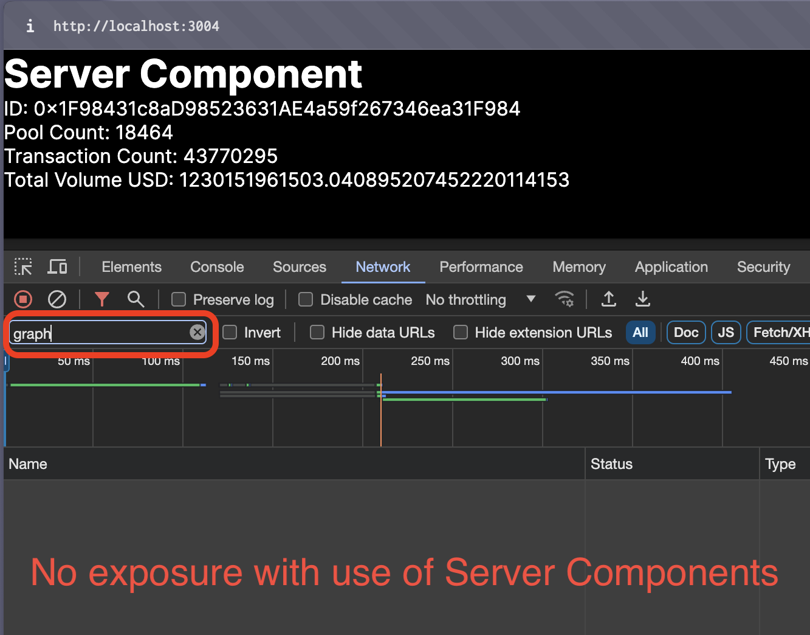
Task: Click the import HAR upload icon
Action: pyautogui.click(x=608, y=299)
